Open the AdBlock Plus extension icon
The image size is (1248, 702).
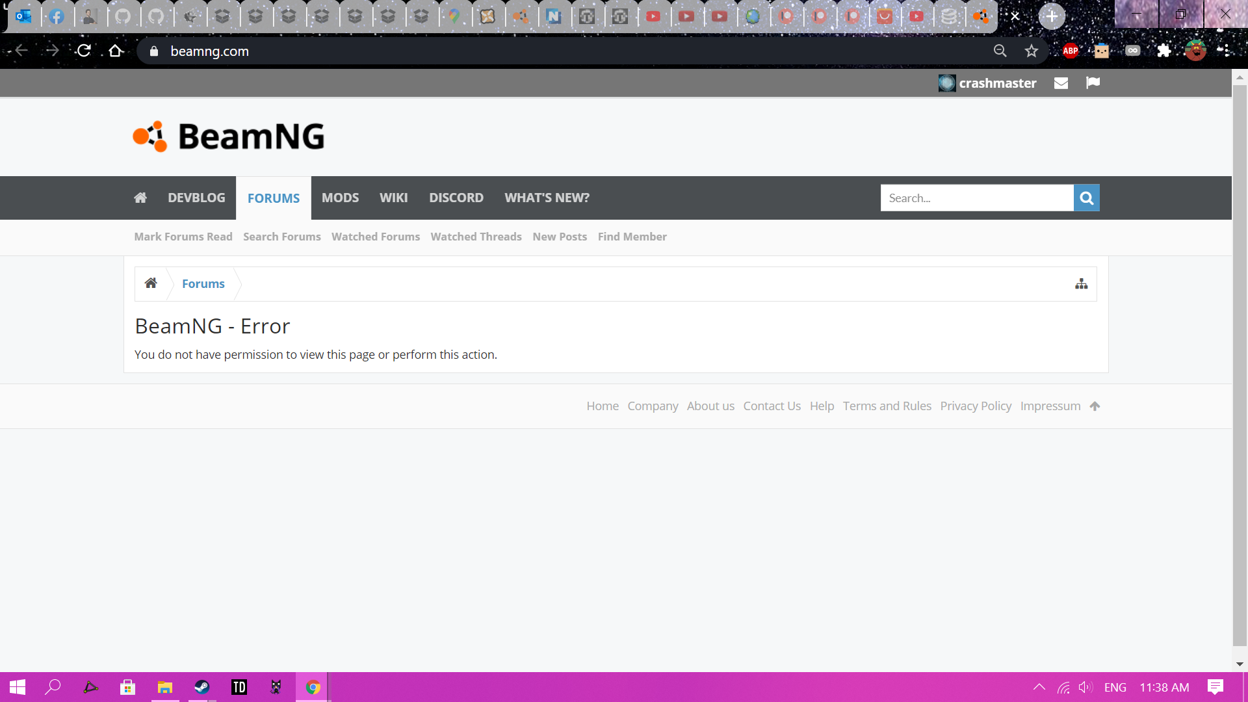1071,51
